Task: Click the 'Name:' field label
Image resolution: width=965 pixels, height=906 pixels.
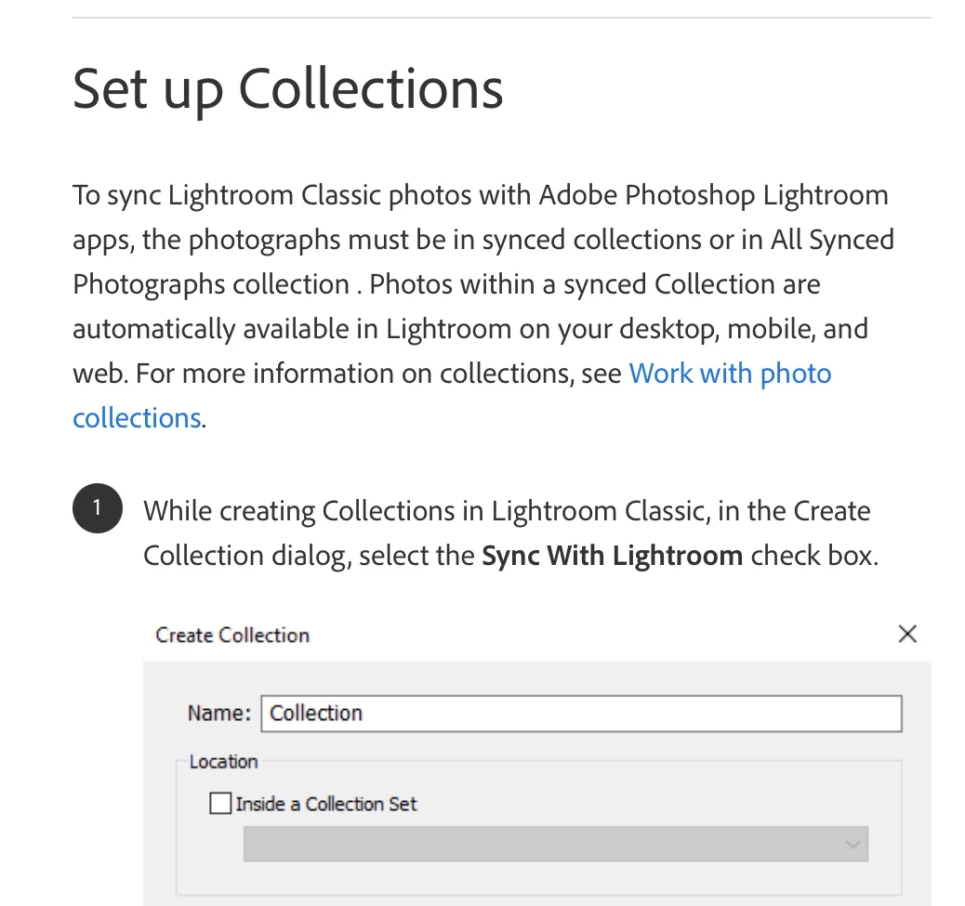Action: [x=218, y=714]
